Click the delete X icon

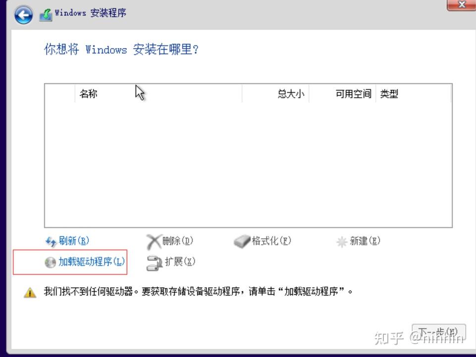tap(154, 242)
